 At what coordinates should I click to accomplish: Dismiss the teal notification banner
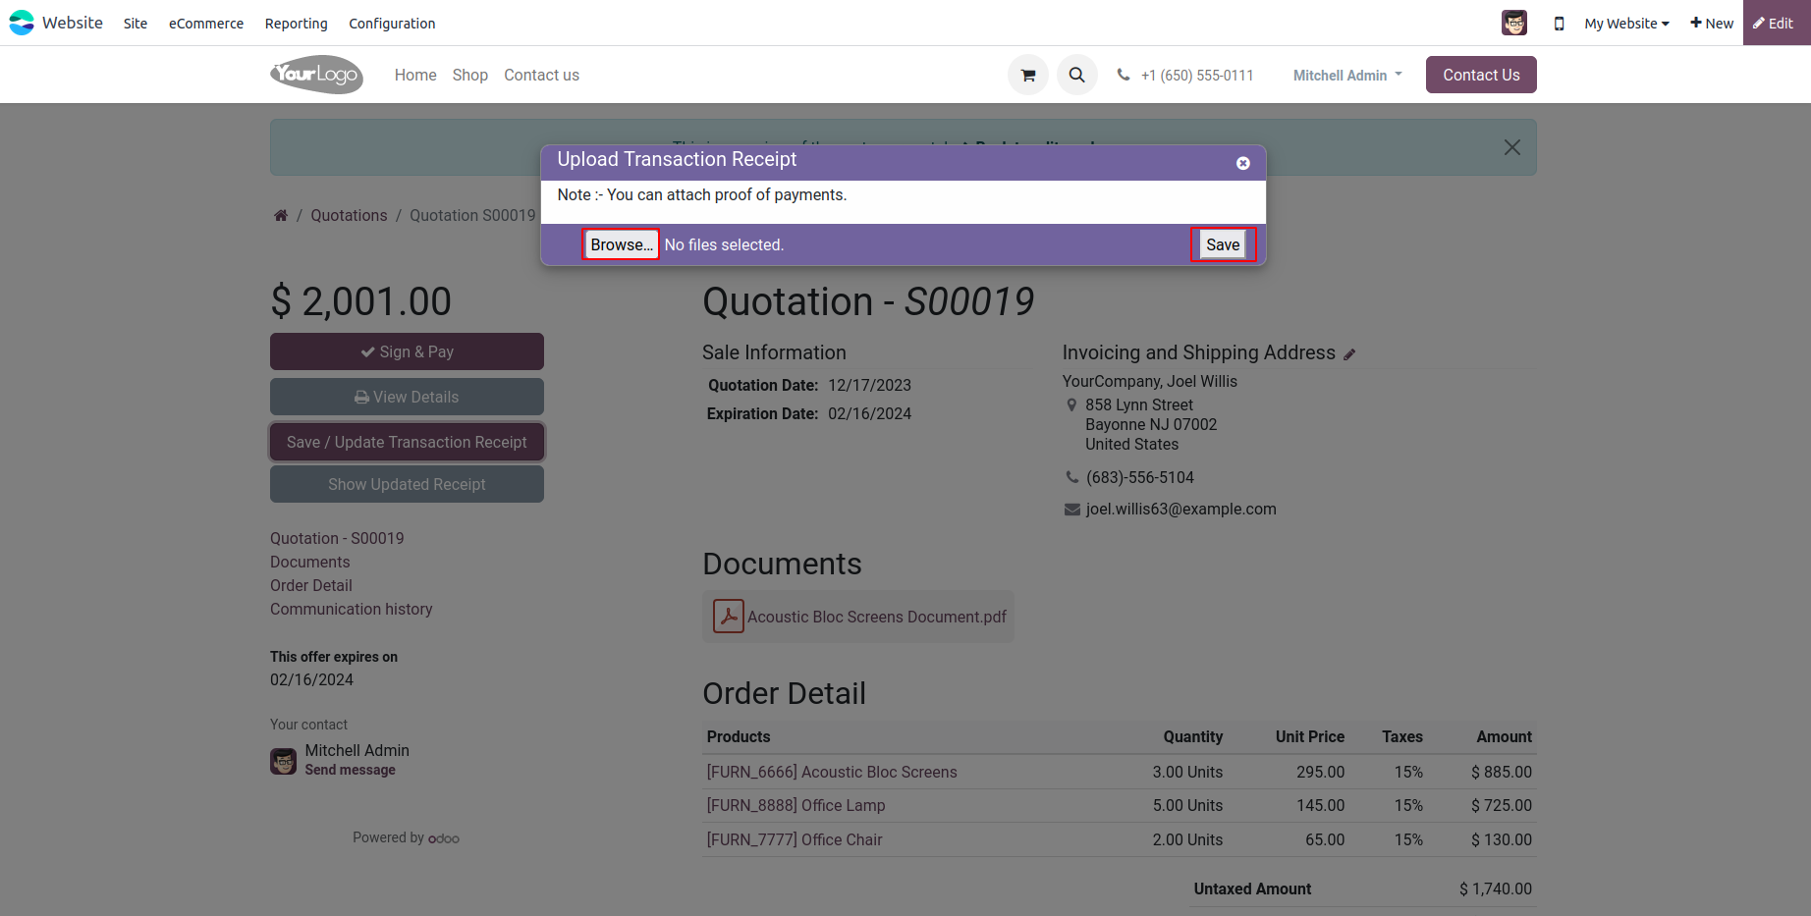[x=1511, y=147]
